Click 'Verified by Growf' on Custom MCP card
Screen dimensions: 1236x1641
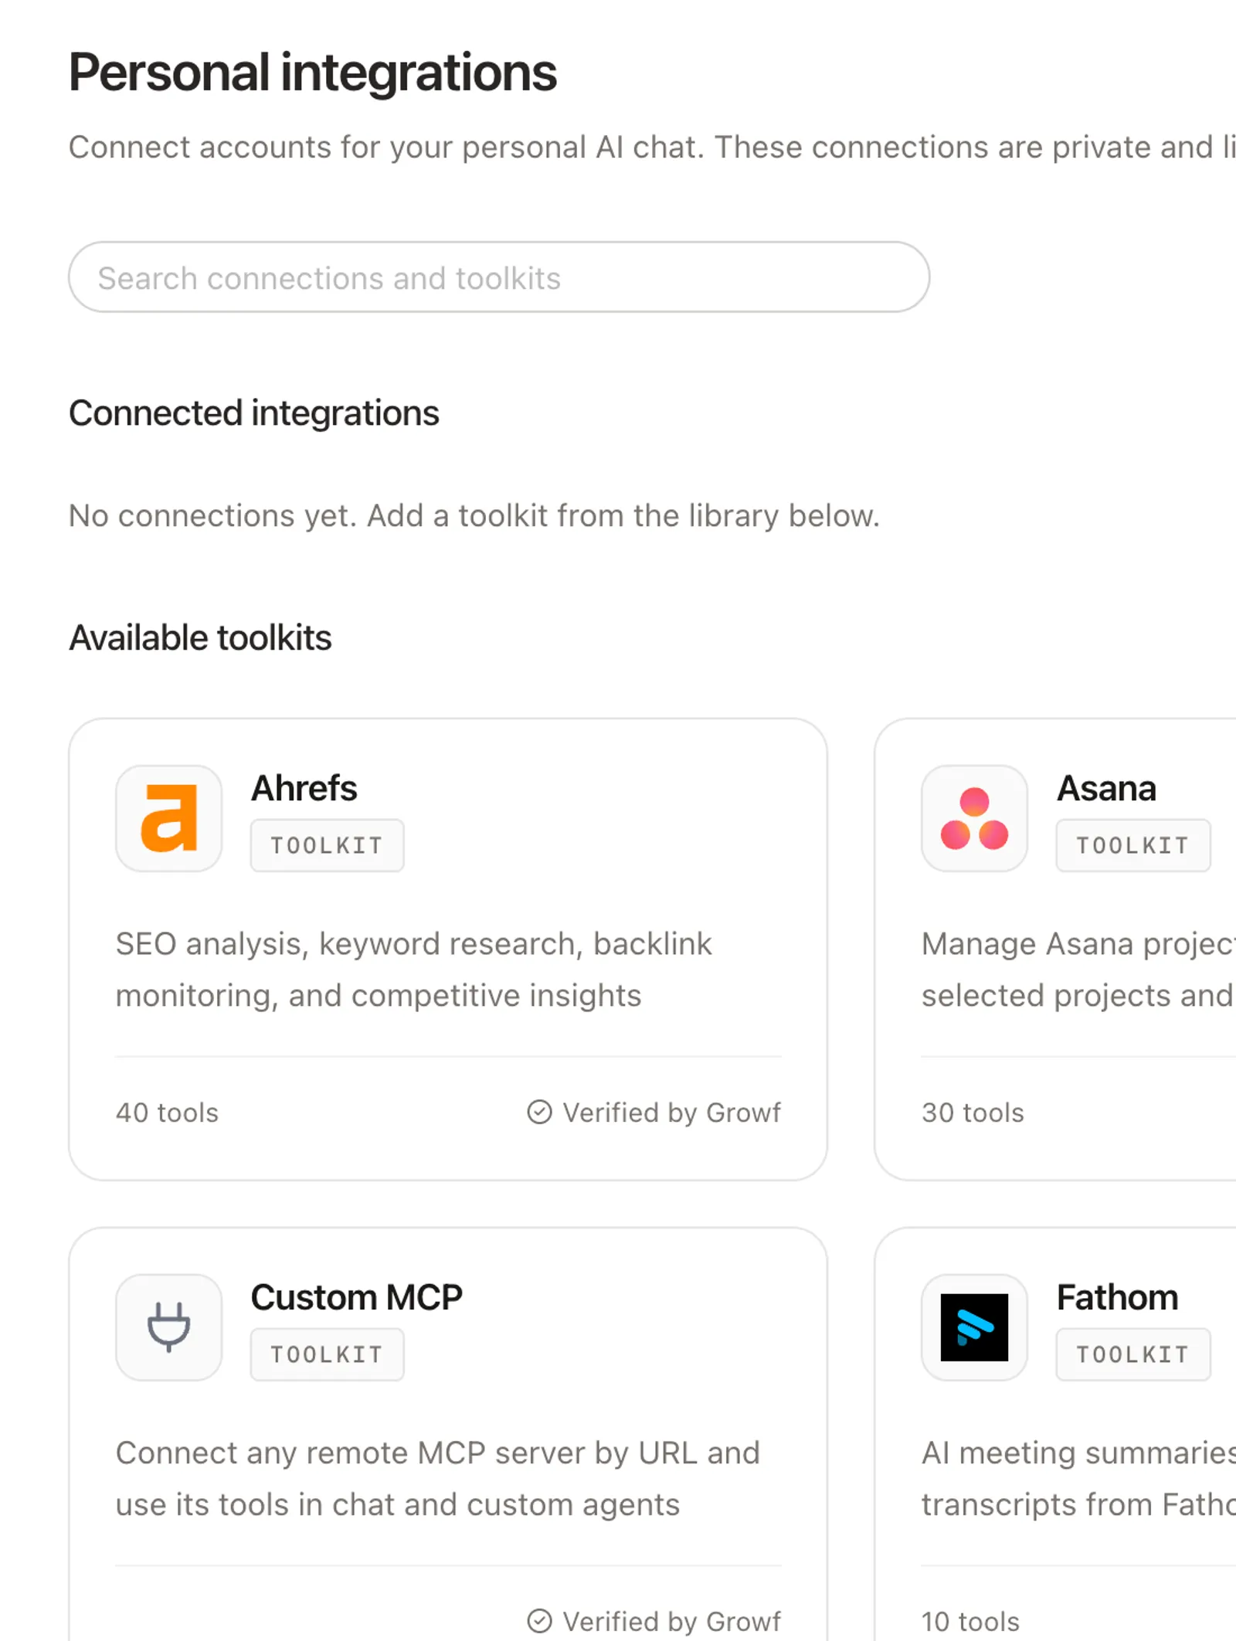click(671, 1622)
